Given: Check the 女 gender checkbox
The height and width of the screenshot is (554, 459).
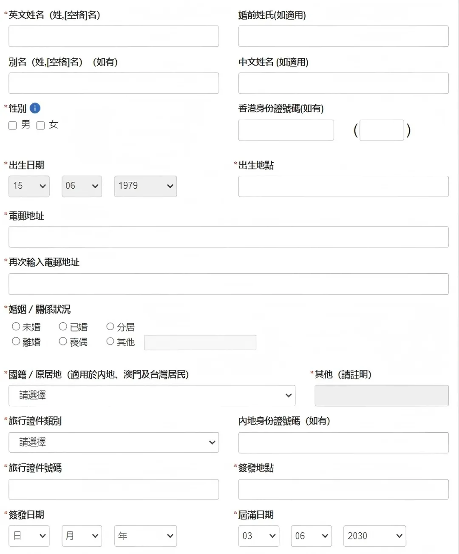Looking at the screenshot, I should click(40, 125).
